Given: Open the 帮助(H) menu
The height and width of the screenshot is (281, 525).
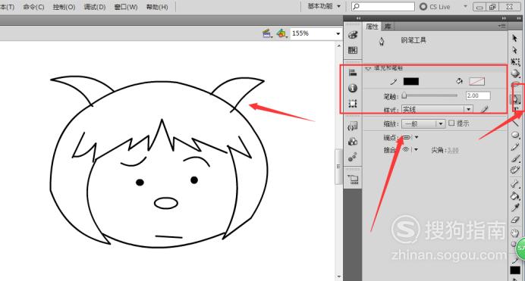Looking at the screenshot, I should coord(157,7).
